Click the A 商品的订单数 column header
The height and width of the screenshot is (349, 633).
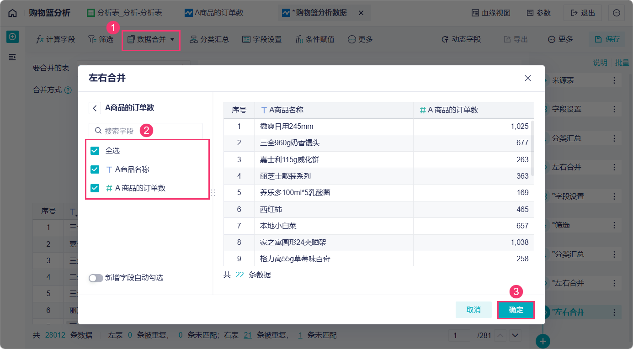[x=473, y=110]
